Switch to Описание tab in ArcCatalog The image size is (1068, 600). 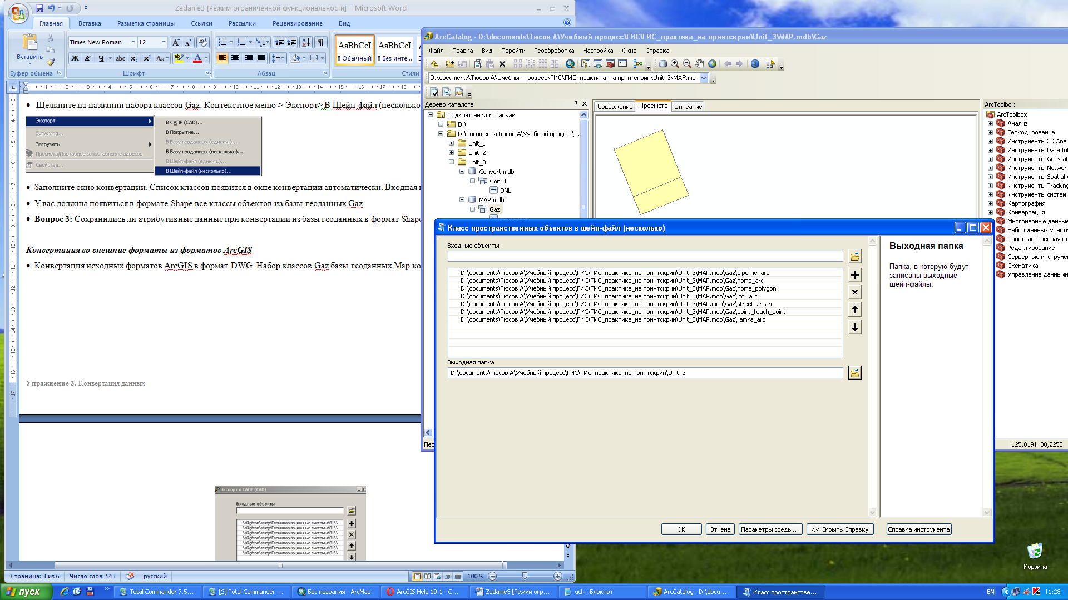pyautogui.click(x=688, y=107)
